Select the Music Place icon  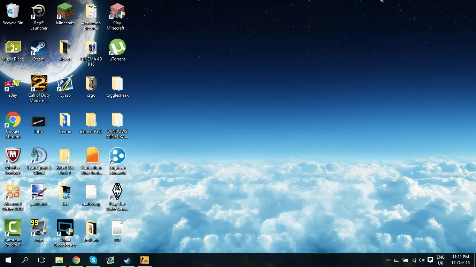13,50
